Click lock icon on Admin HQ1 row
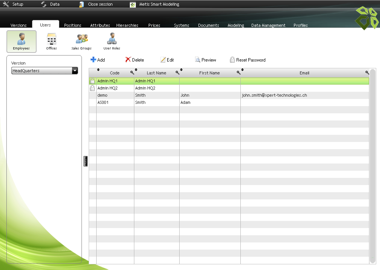The width and height of the screenshot is (380, 270). tap(92, 81)
